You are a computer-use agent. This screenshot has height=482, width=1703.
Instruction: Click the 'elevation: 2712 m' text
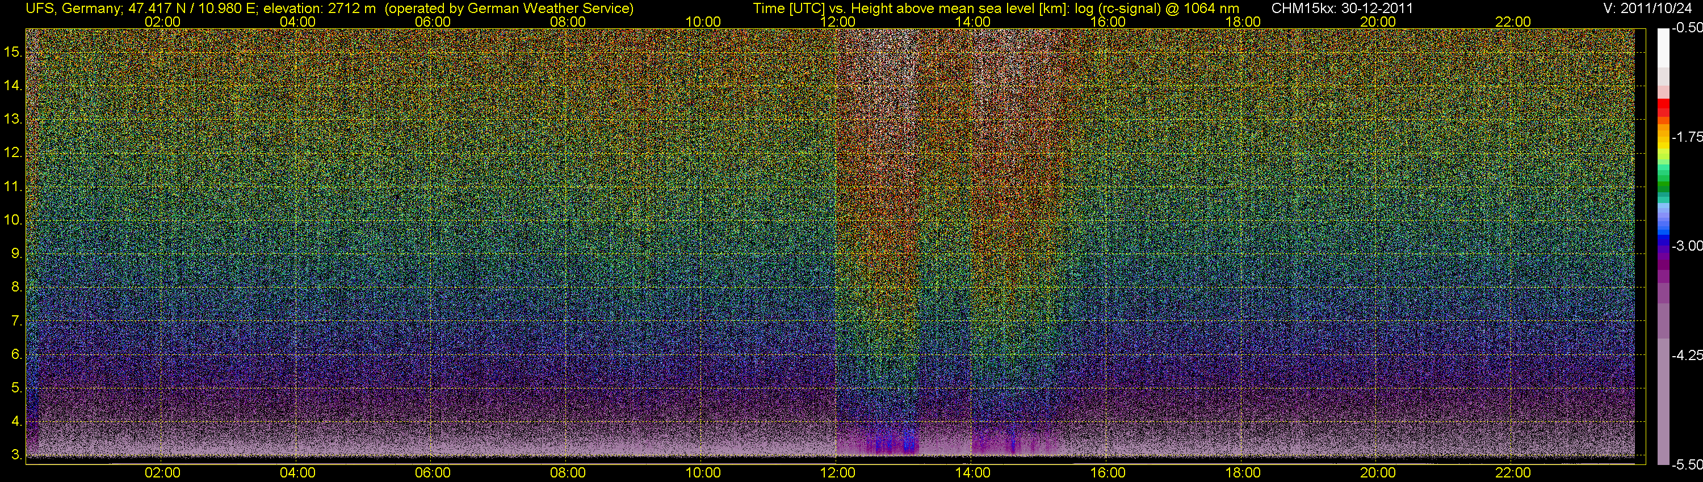tap(319, 9)
